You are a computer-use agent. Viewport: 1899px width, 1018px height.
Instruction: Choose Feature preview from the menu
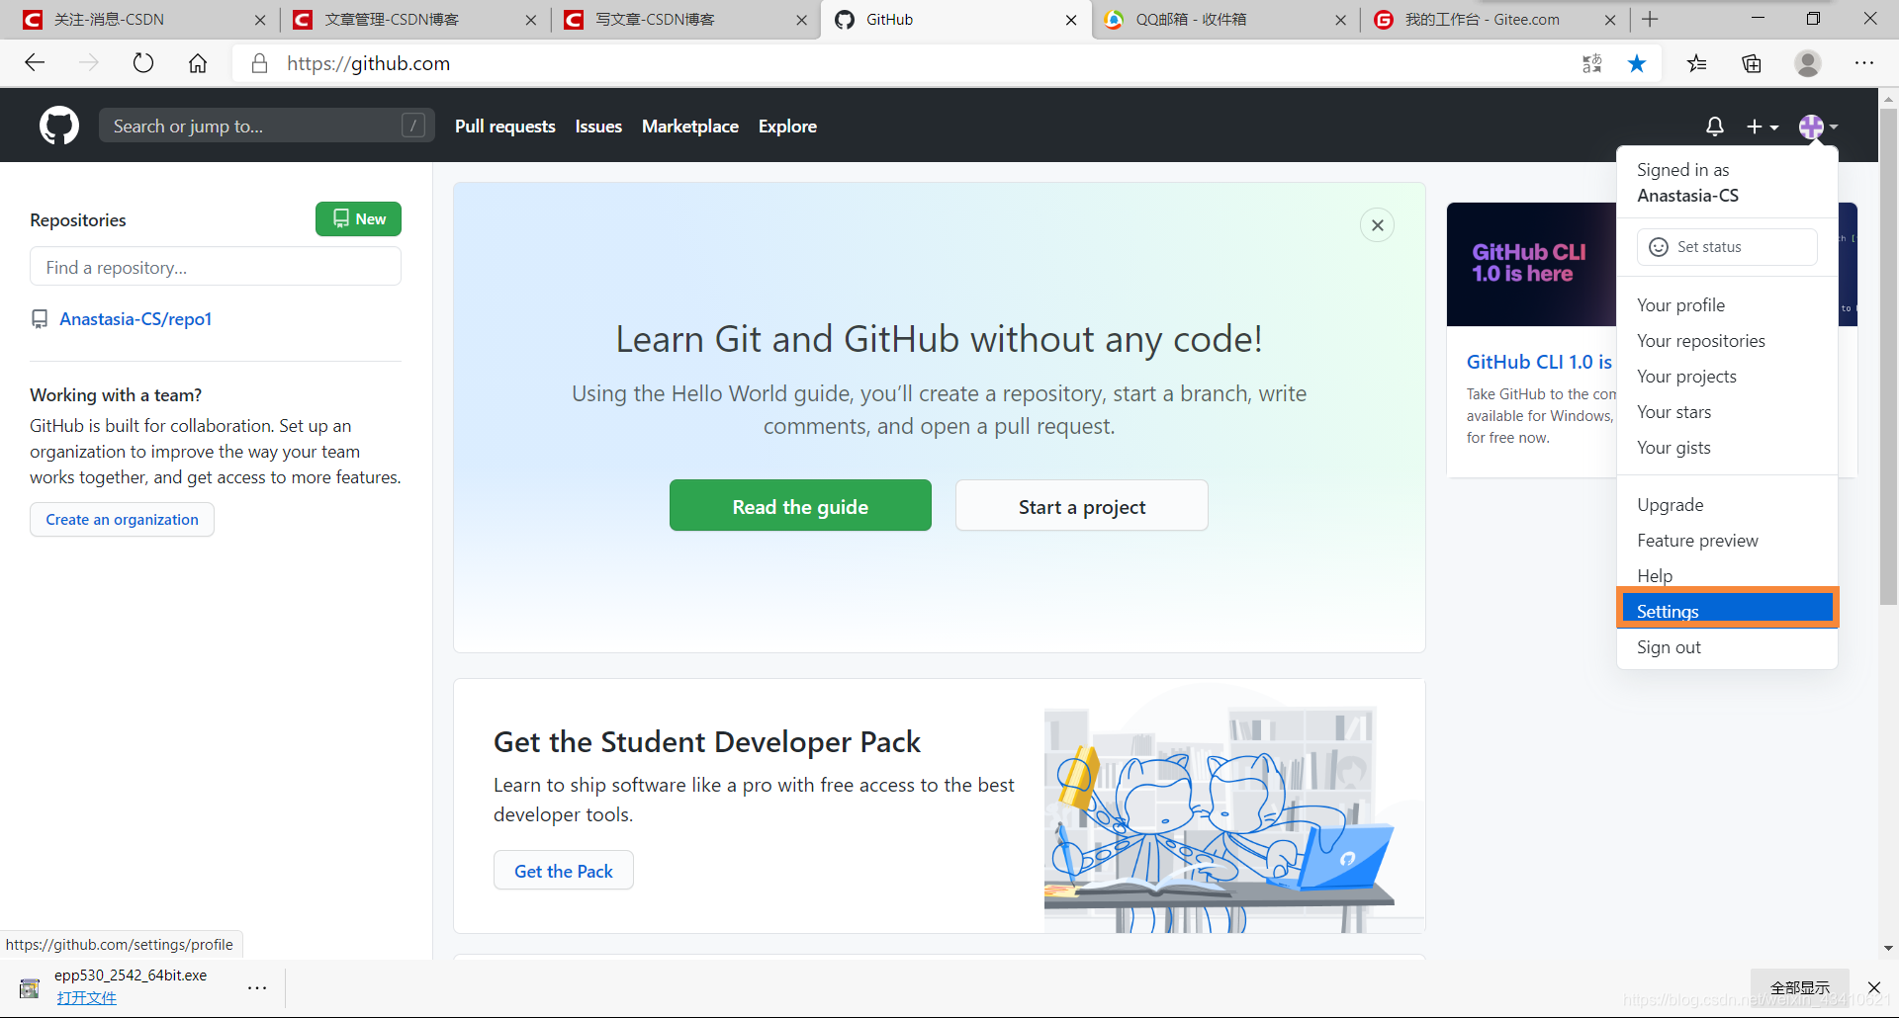click(x=1727, y=541)
